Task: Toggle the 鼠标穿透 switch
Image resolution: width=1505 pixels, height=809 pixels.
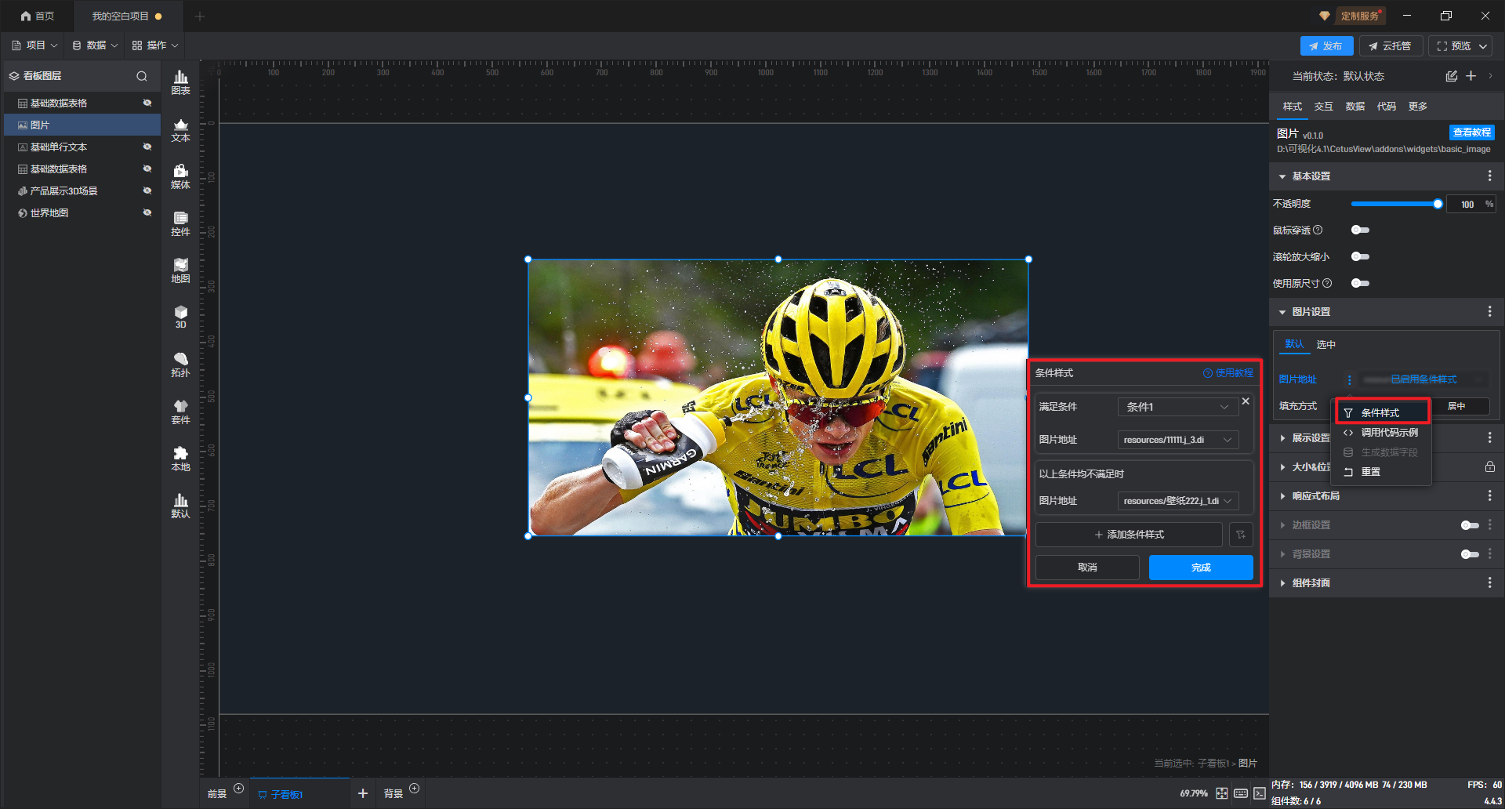Action: [1360, 230]
